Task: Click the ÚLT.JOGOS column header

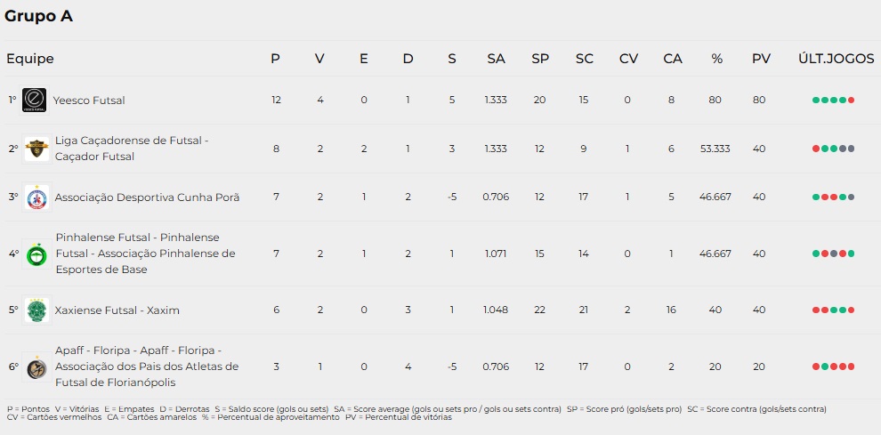Action: (x=836, y=59)
